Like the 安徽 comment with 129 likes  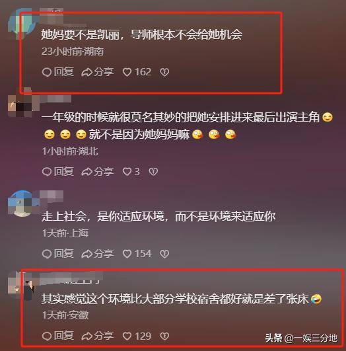coord(137,336)
